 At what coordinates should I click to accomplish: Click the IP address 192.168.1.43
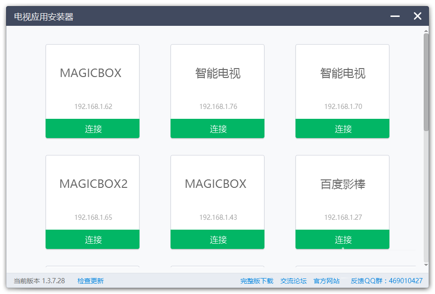pos(218,217)
